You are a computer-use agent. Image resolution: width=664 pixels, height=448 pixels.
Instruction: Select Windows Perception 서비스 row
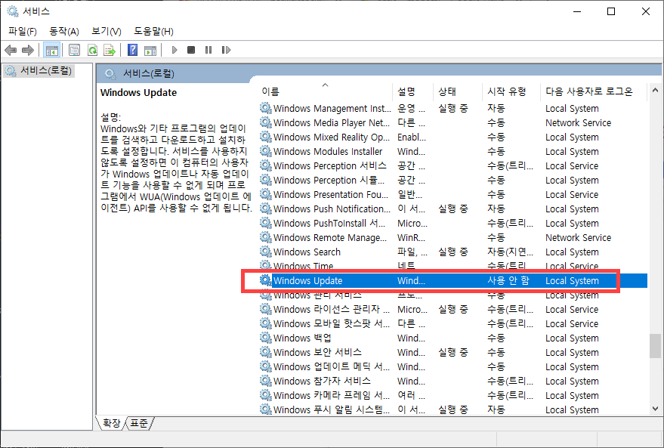point(453,166)
